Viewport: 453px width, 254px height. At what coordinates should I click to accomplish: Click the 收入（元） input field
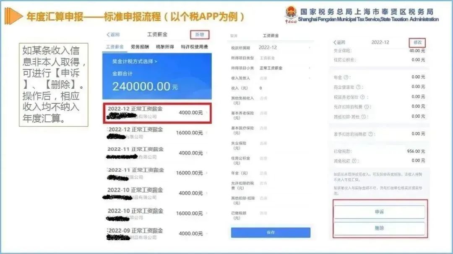point(271,88)
